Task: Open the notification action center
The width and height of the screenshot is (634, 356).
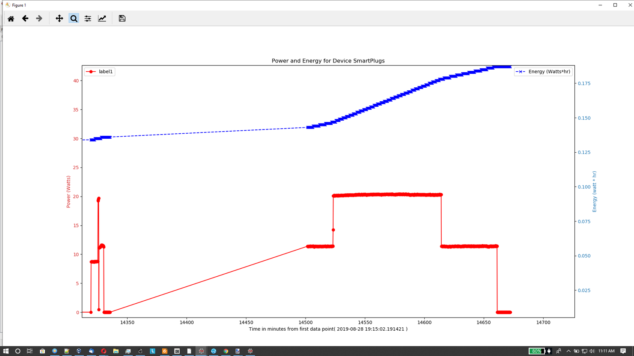Action: (x=623, y=351)
